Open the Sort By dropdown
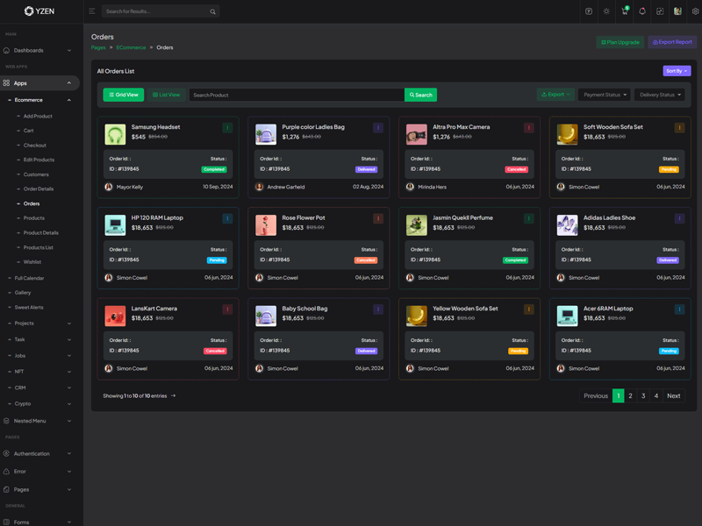Viewport: 702px width, 526px height. (676, 71)
